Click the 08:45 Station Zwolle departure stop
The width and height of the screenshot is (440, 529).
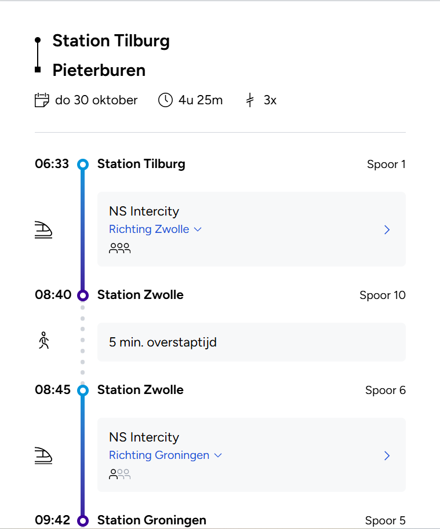pyautogui.click(x=140, y=390)
